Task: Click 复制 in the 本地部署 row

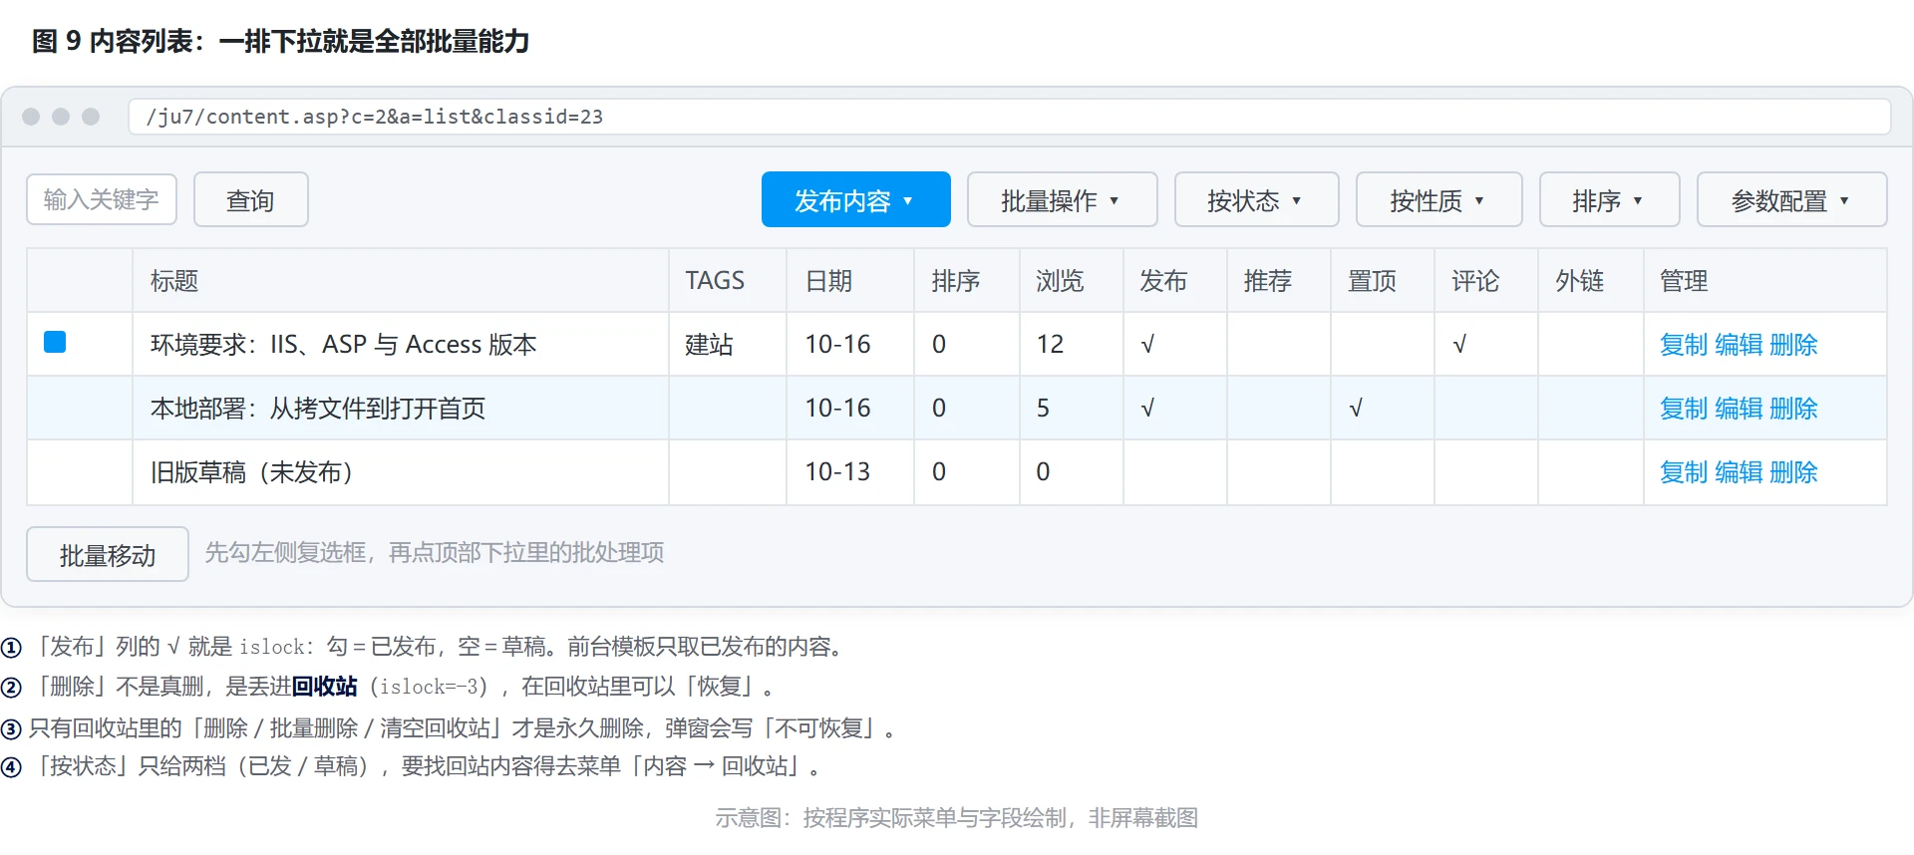Action: 1684,409
